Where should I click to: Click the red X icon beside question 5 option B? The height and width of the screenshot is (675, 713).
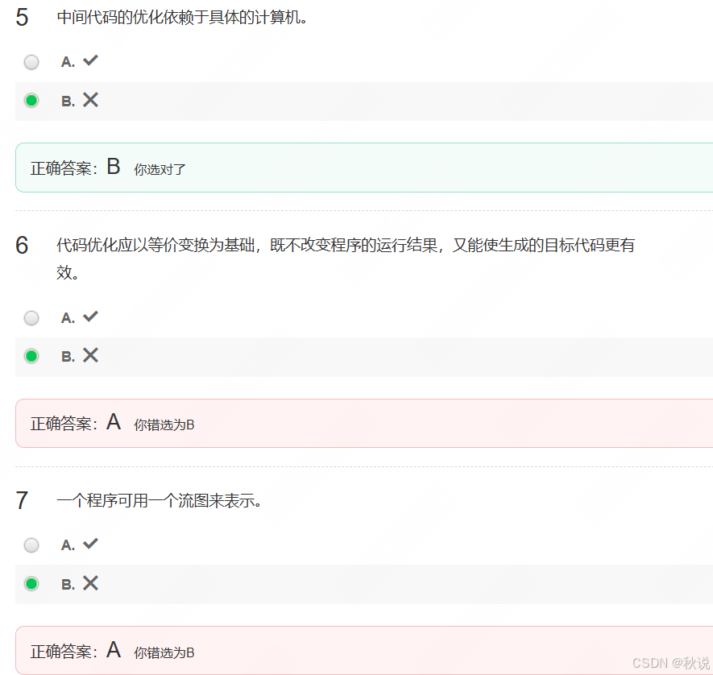90,99
